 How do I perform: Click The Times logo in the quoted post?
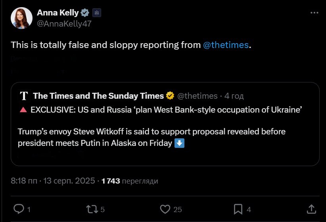click(24, 96)
